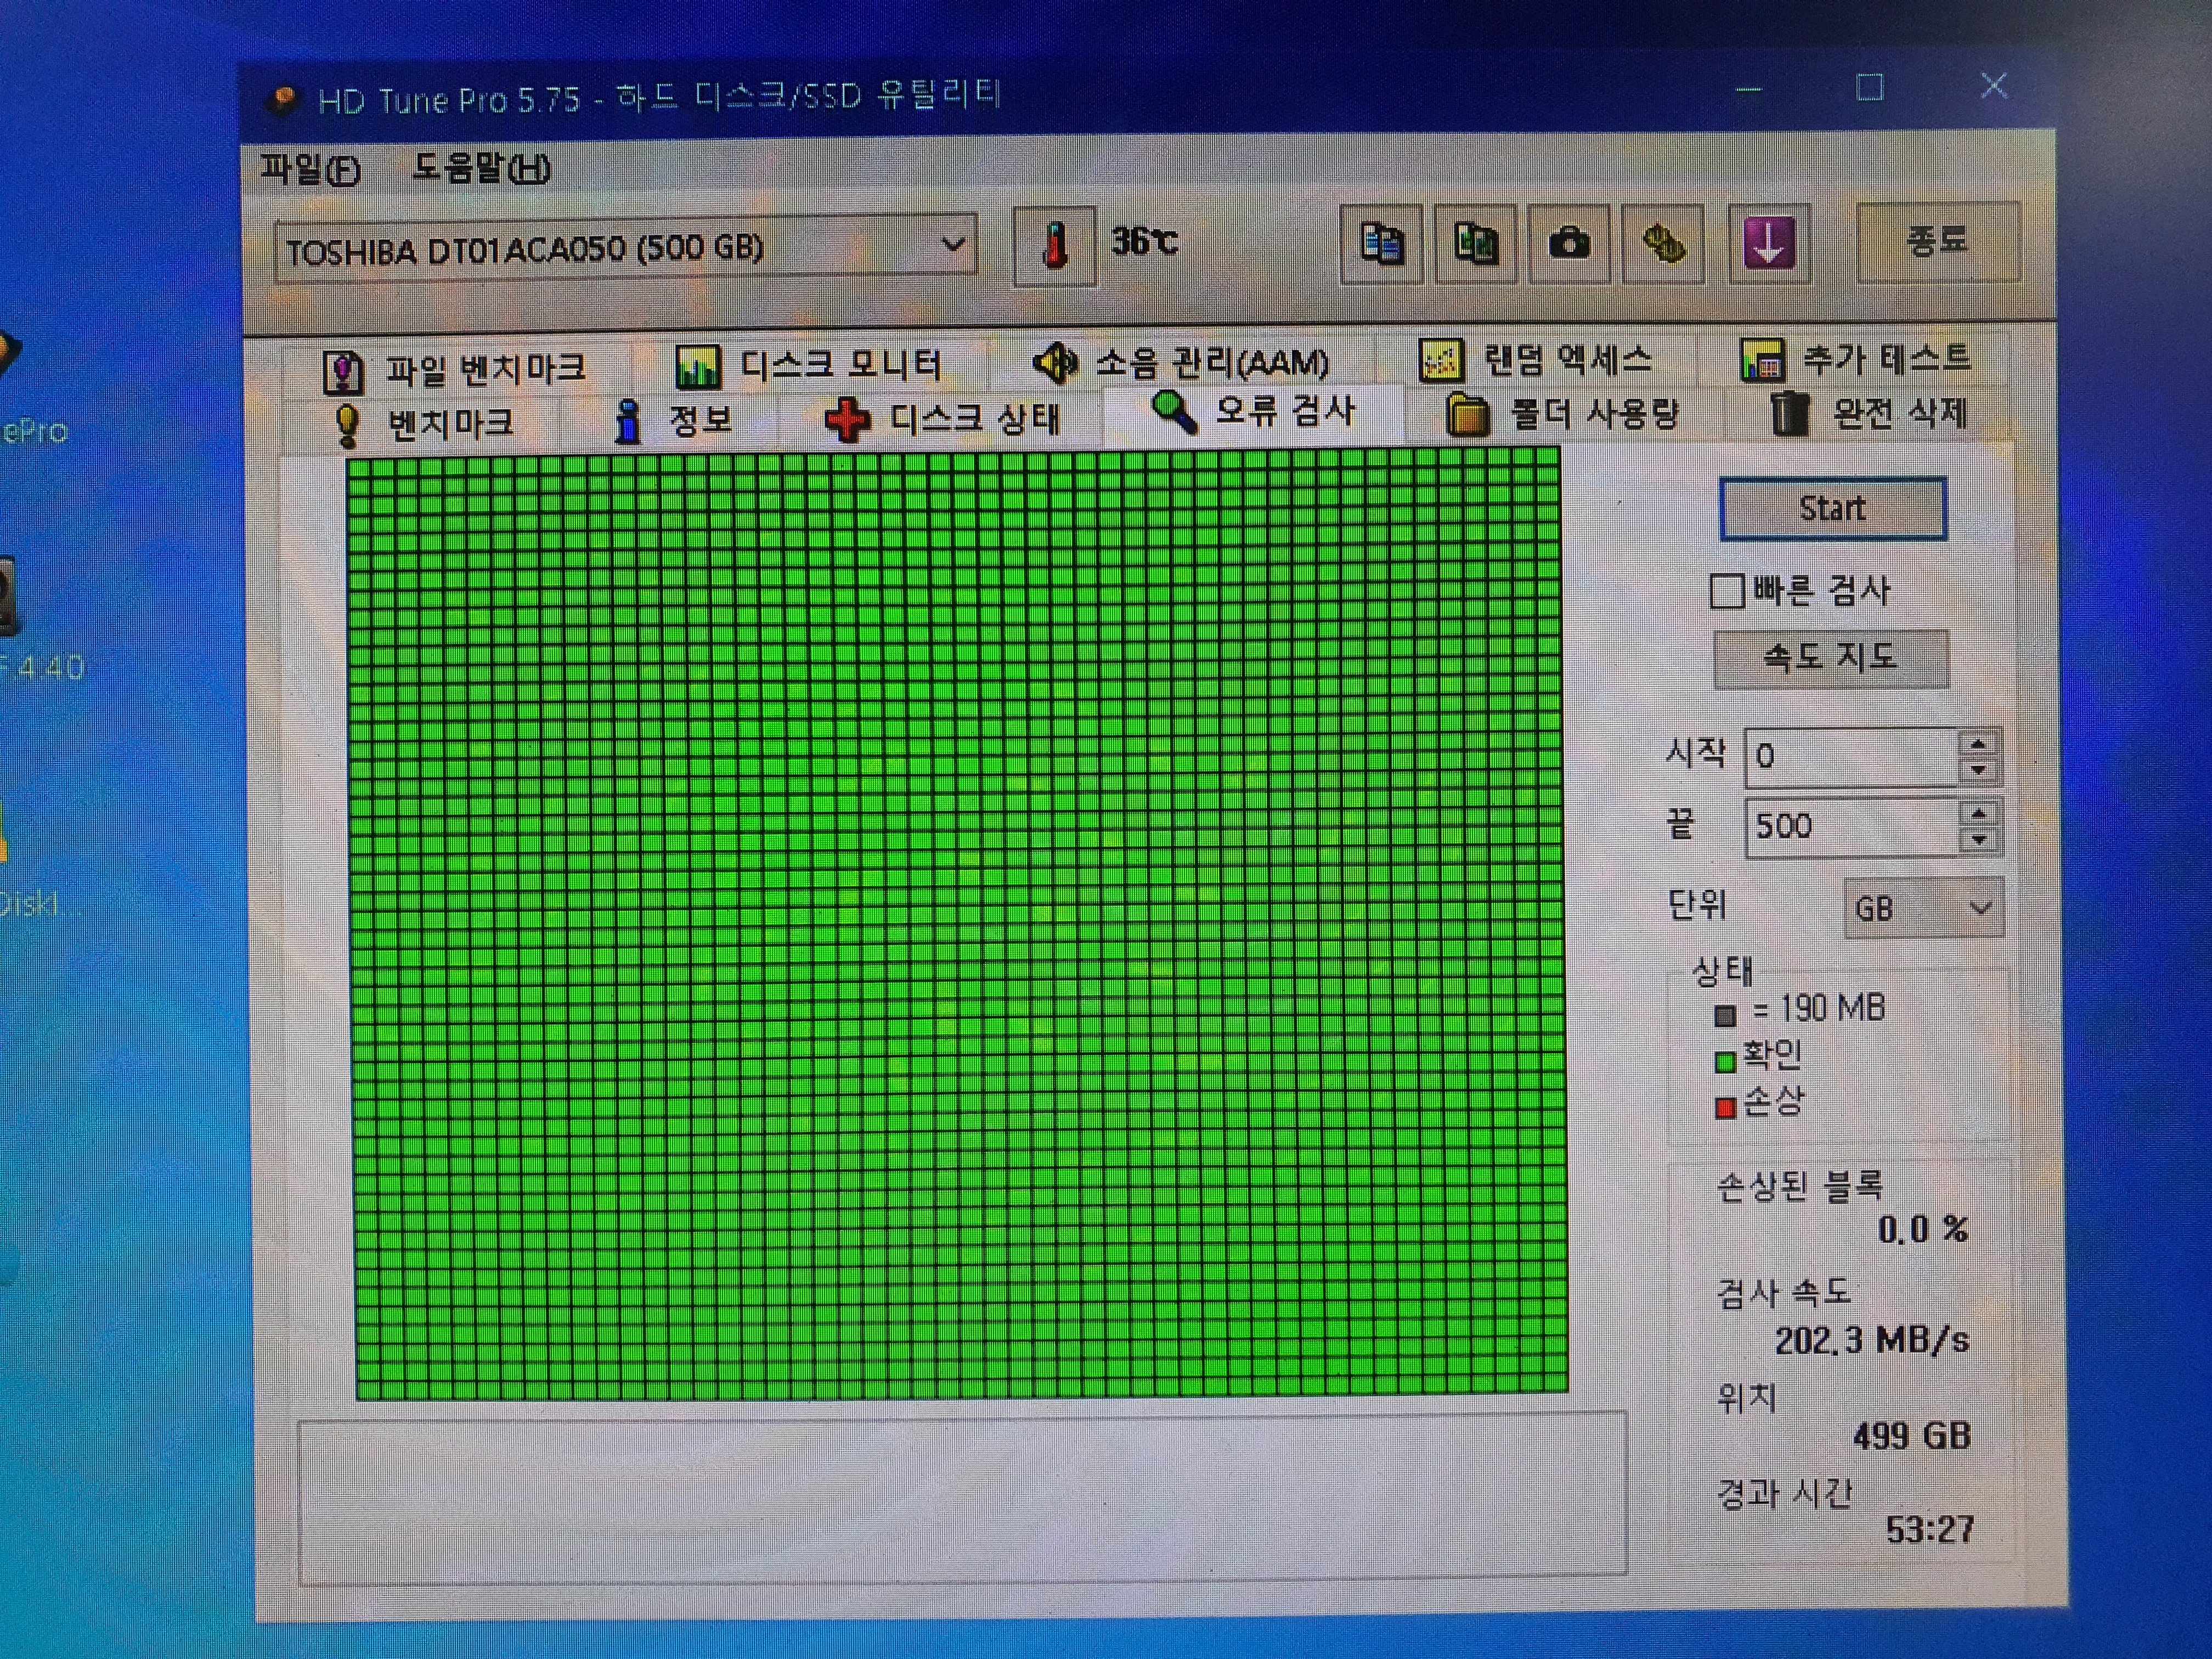Maximize the HD Tune Pro window
The height and width of the screenshot is (1659, 2212).
tap(1870, 87)
